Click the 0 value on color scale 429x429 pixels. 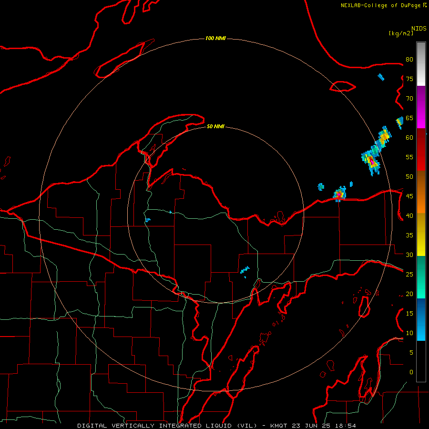[x=411, y=372]
